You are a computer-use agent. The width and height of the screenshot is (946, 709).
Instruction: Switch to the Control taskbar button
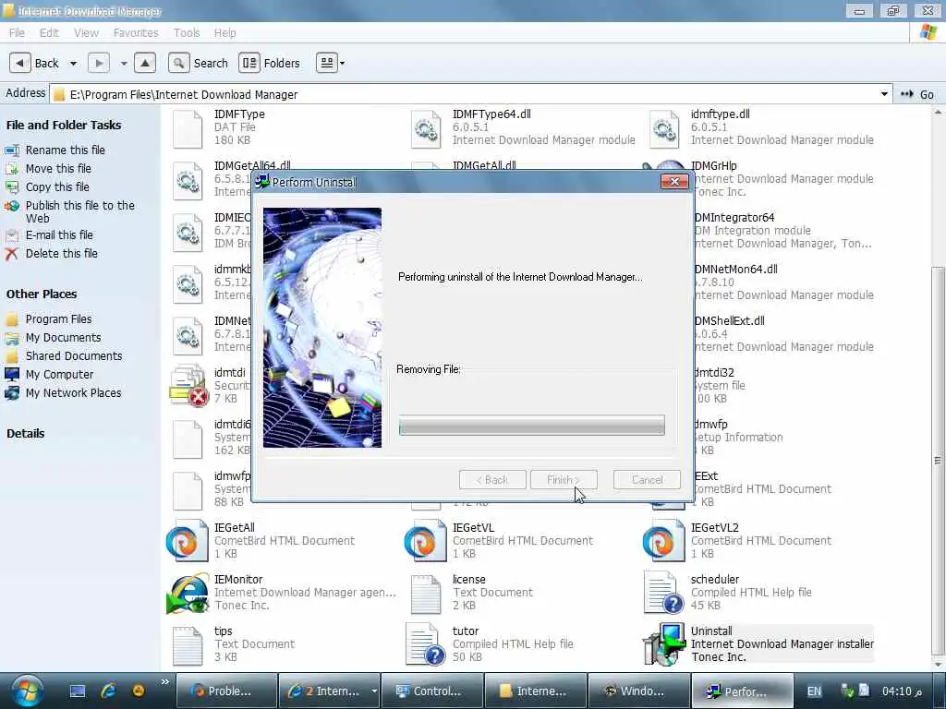(432, 691)
